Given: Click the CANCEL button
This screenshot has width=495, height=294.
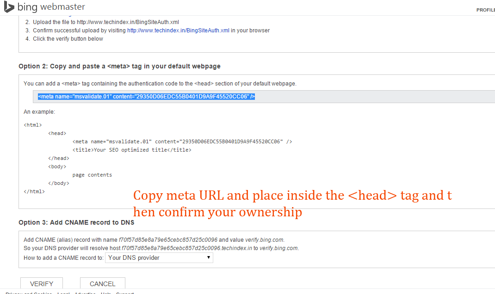Looking at the screenshot, I should (x=103, y=283).
